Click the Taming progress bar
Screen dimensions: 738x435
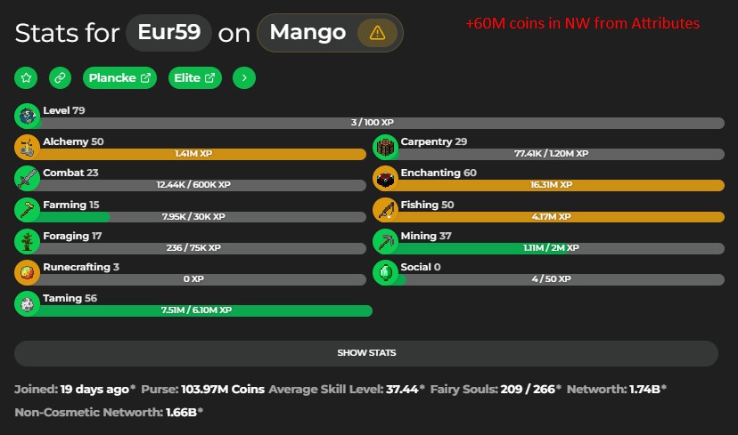[x=205, y=310]
